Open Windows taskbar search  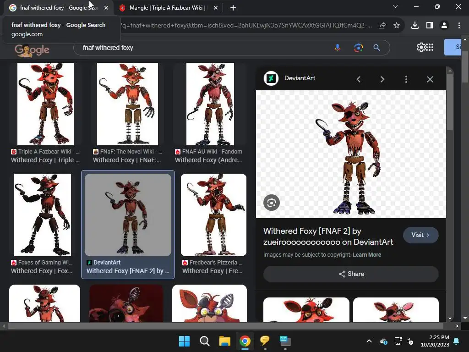[x=205, y=341]
